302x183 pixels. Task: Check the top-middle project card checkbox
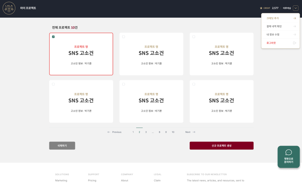(124, 37)
